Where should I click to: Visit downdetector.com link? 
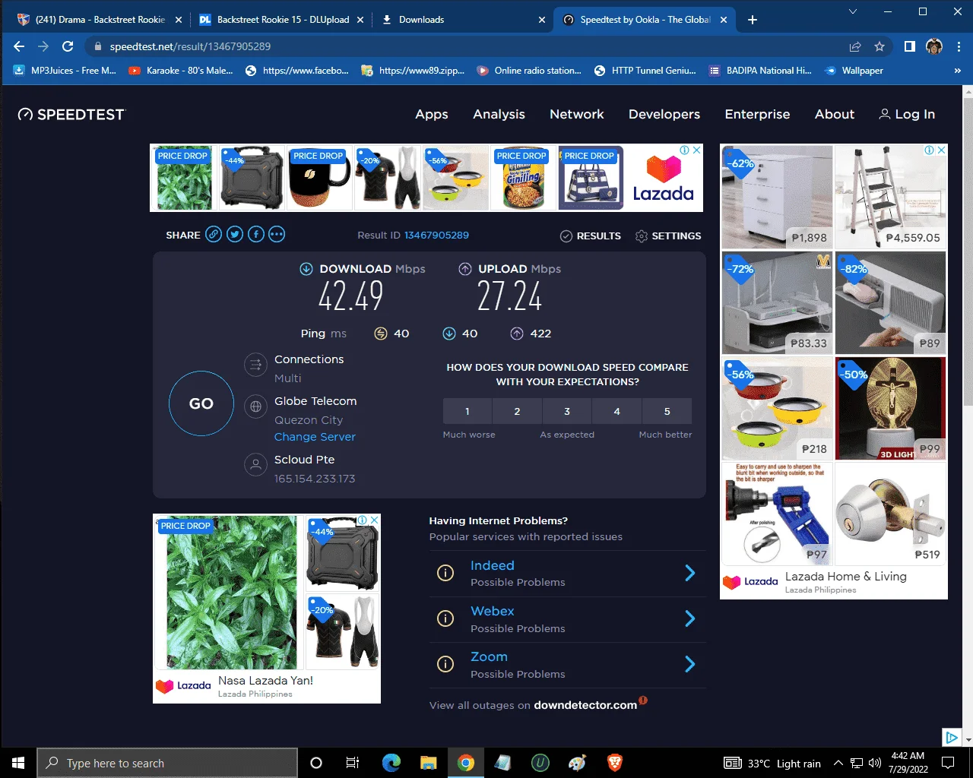[585, 705]
